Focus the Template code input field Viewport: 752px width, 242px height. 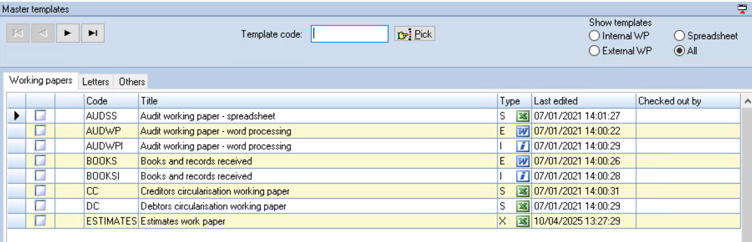[x=350, y=34]
